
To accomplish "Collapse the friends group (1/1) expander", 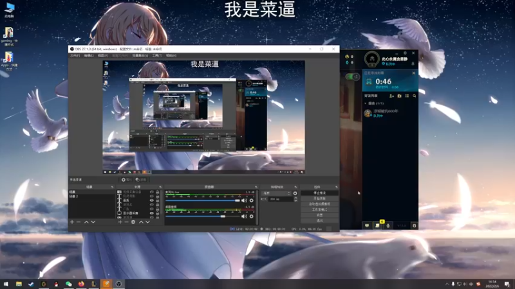I will [x=365, y=103].
